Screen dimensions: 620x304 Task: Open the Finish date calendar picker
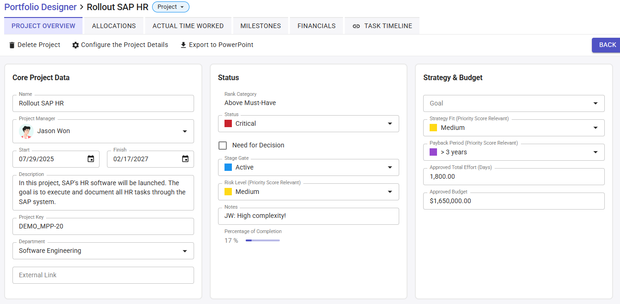point(185,158)
